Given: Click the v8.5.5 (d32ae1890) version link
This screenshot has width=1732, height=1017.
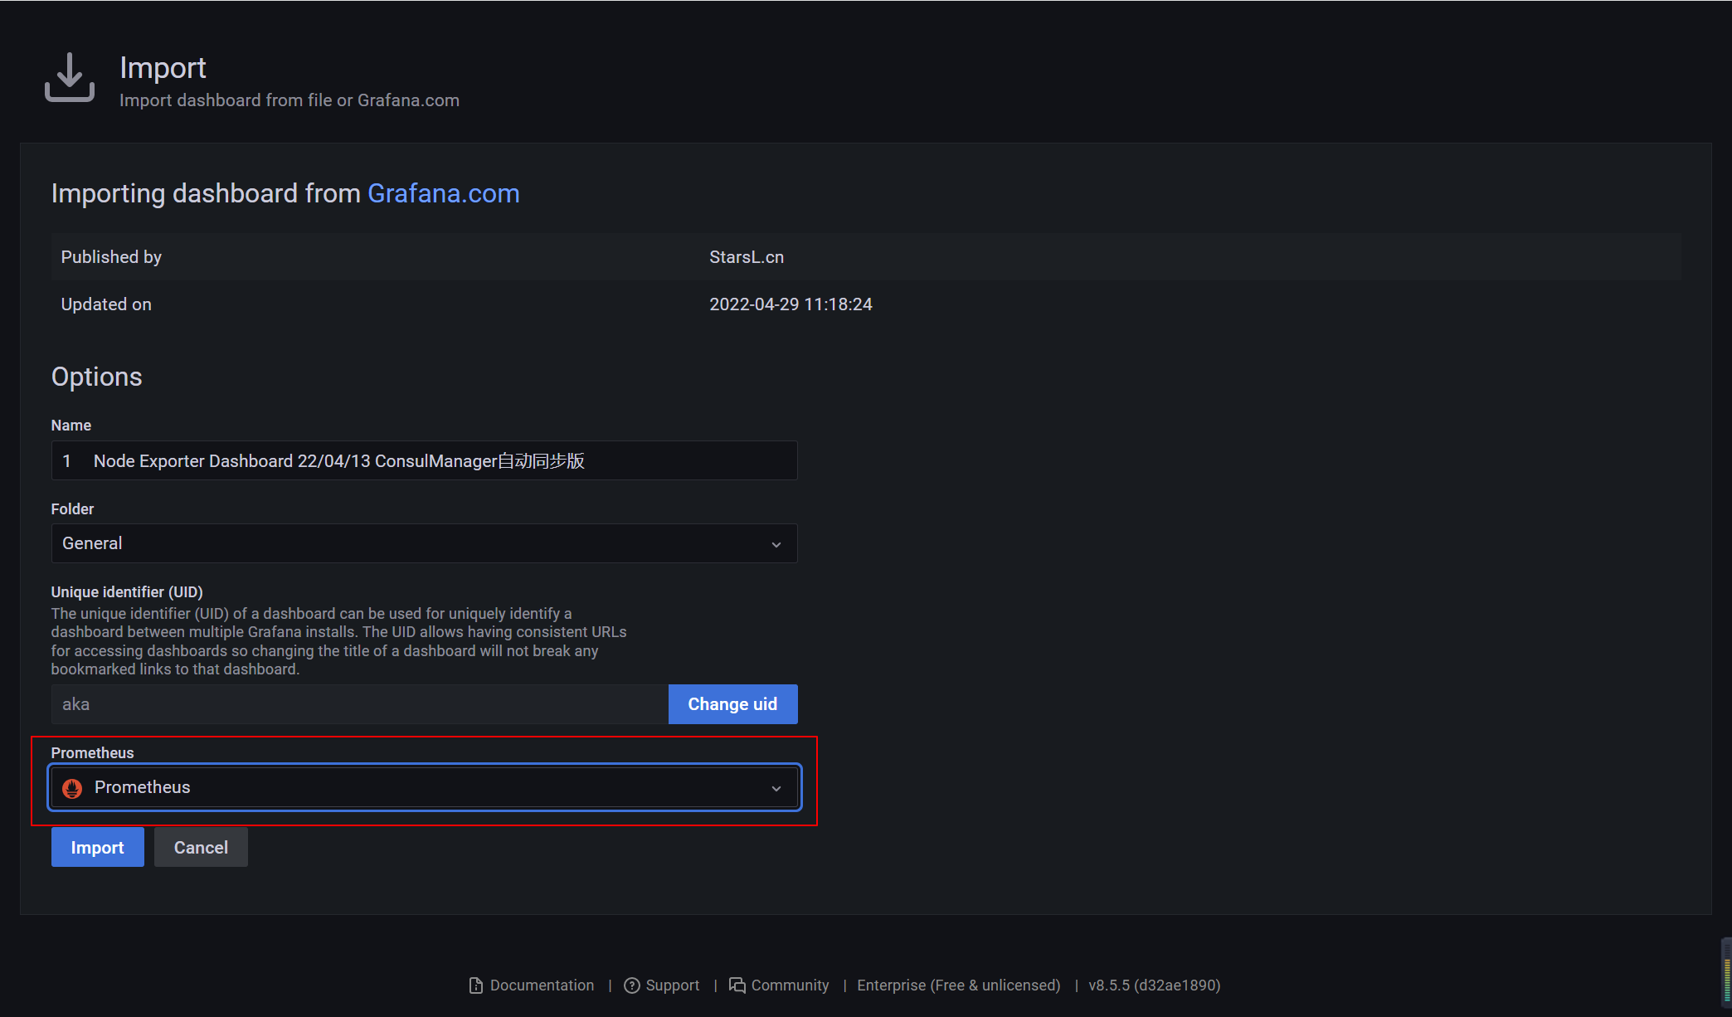Looking at the screenshot, I should tap(1154, 985).
